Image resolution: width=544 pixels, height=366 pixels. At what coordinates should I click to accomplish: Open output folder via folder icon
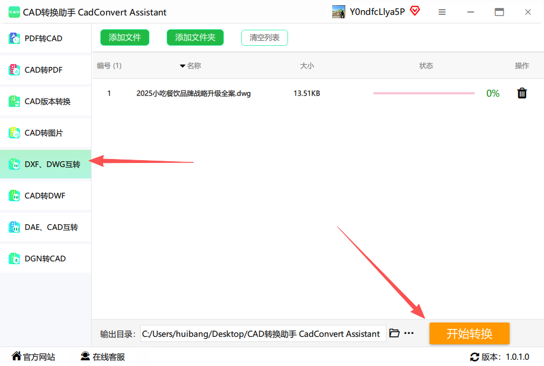coord(394,333)
